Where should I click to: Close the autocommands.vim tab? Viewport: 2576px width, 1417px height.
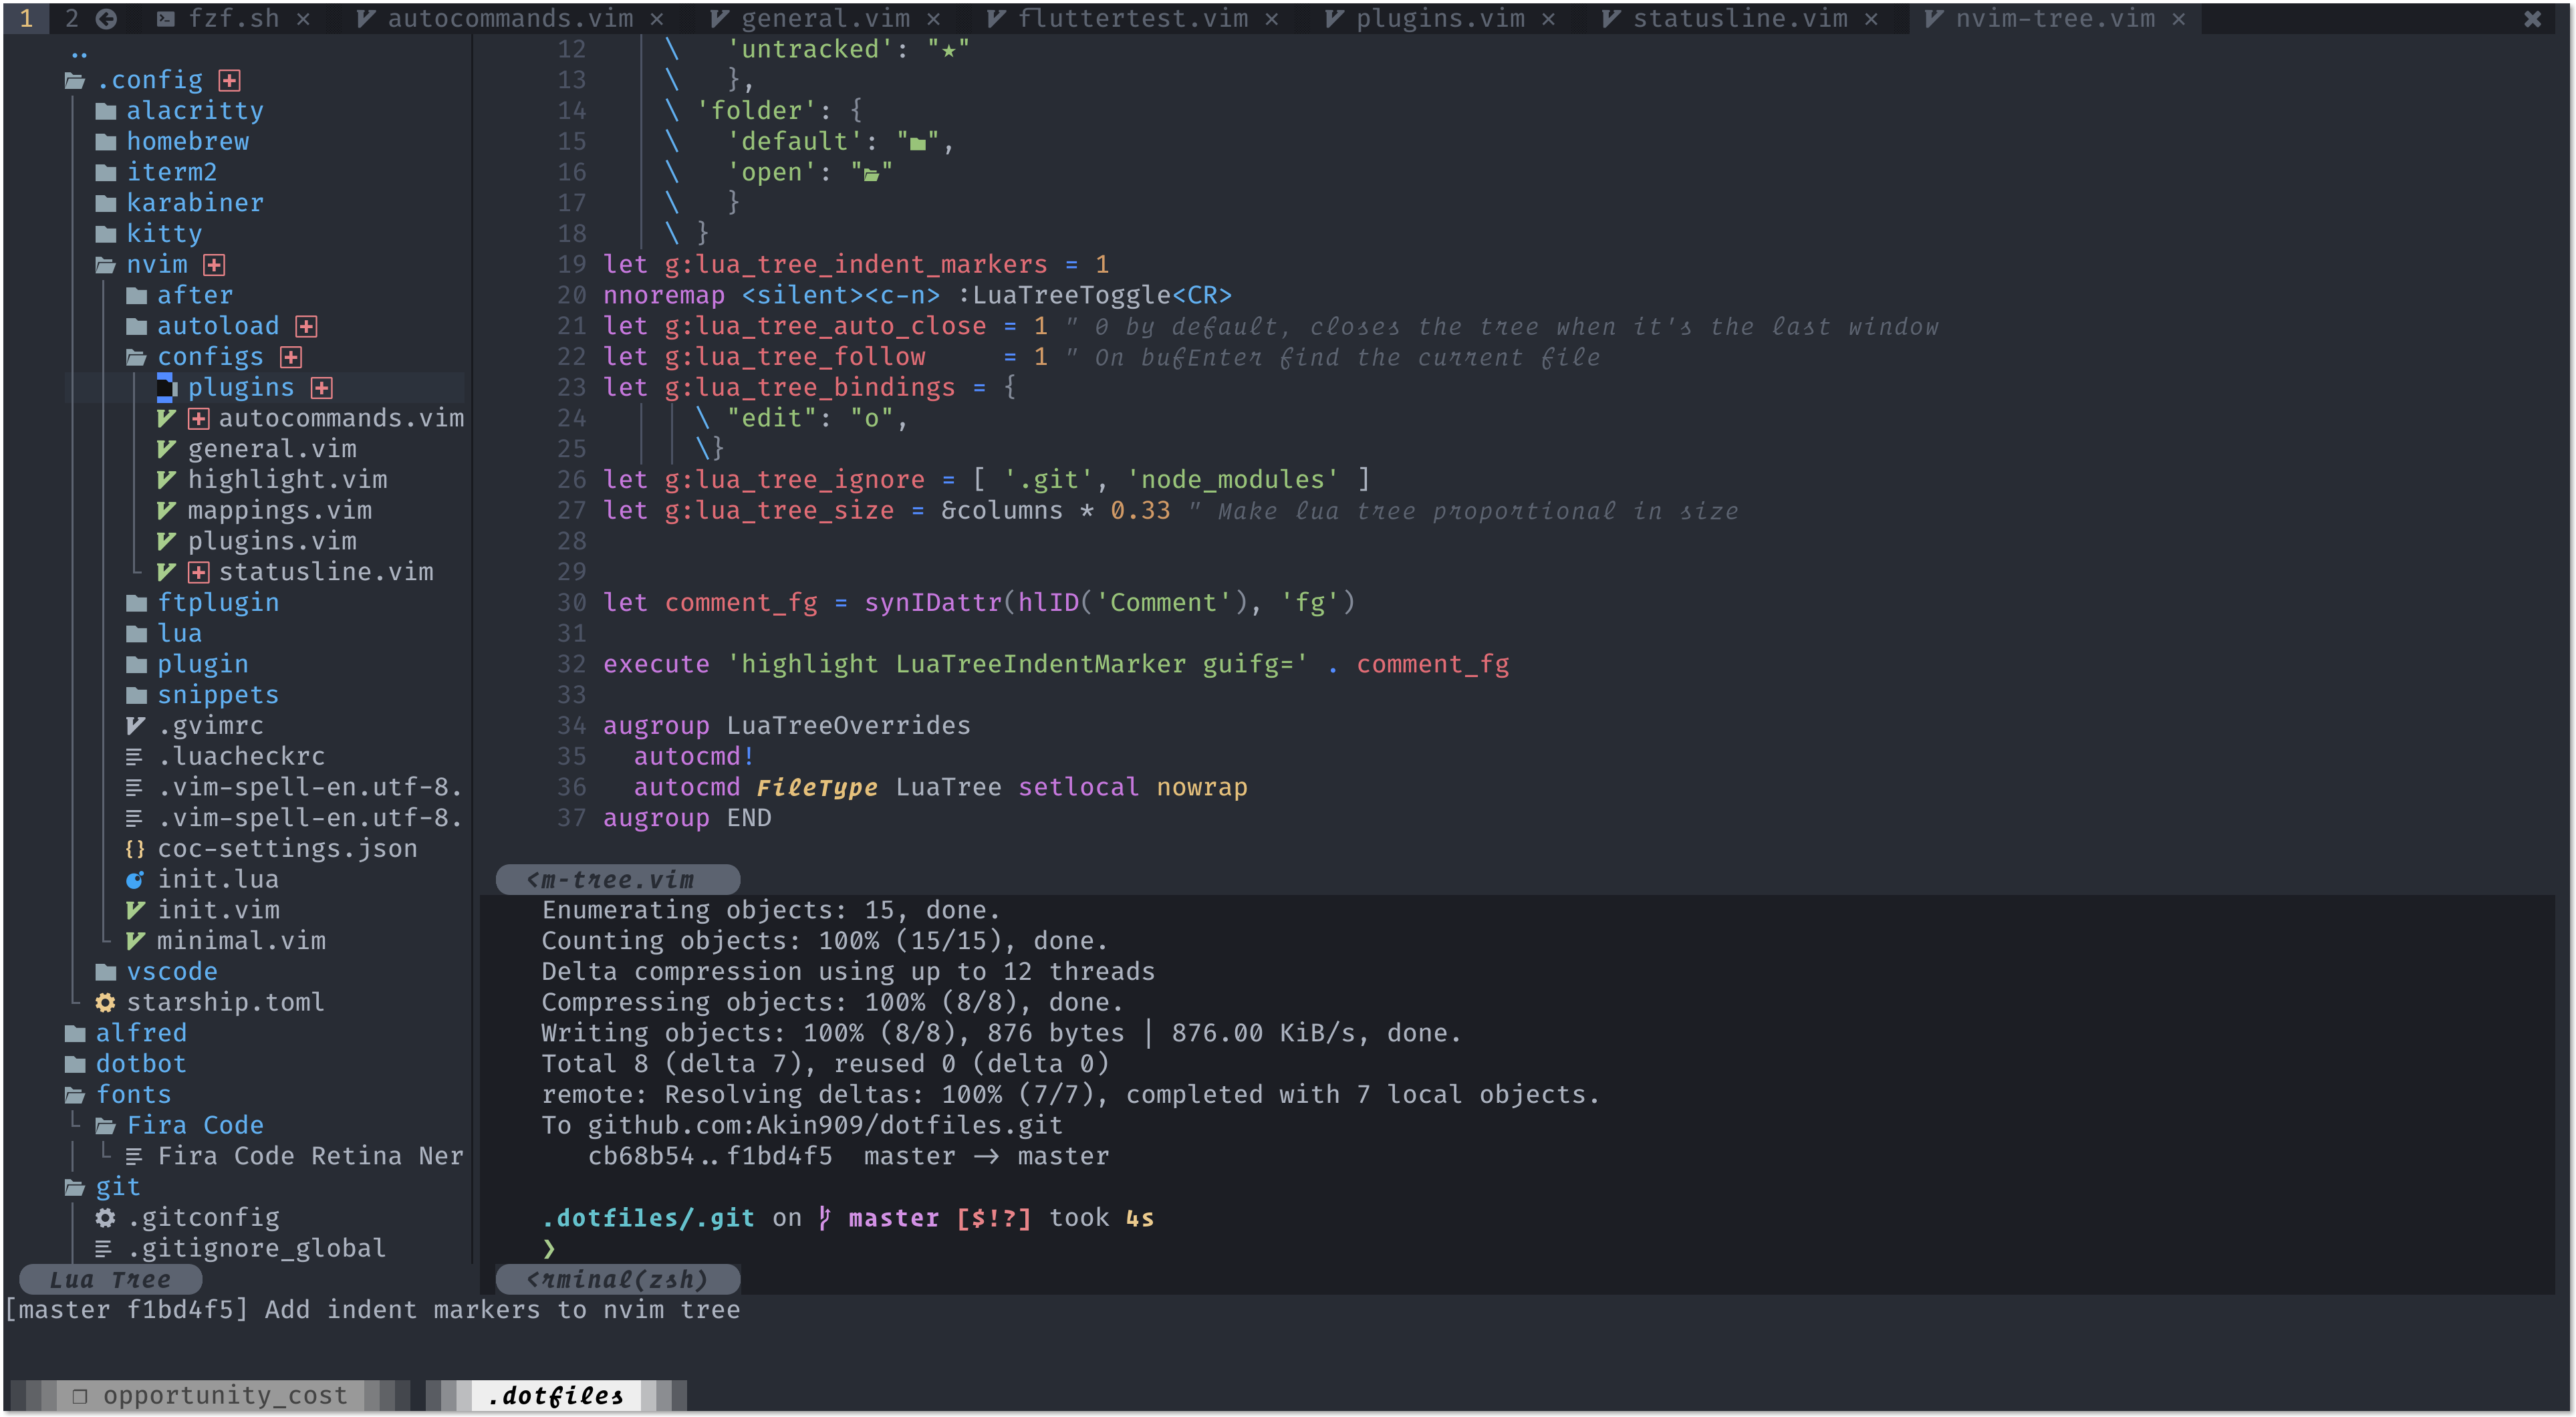pos(658,17)
